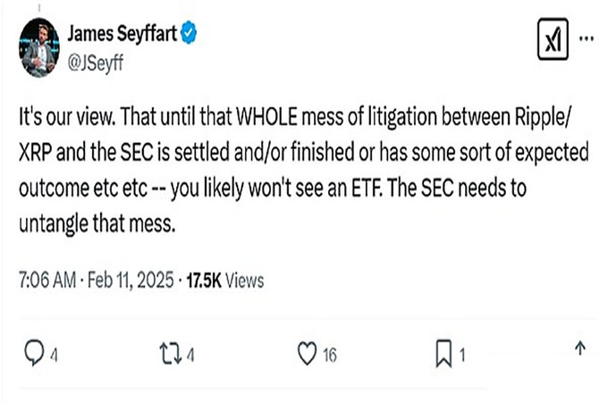The image size is (608, 405).
Task: Click the bookmark count of 1
Action: click(x=462, y=355)
